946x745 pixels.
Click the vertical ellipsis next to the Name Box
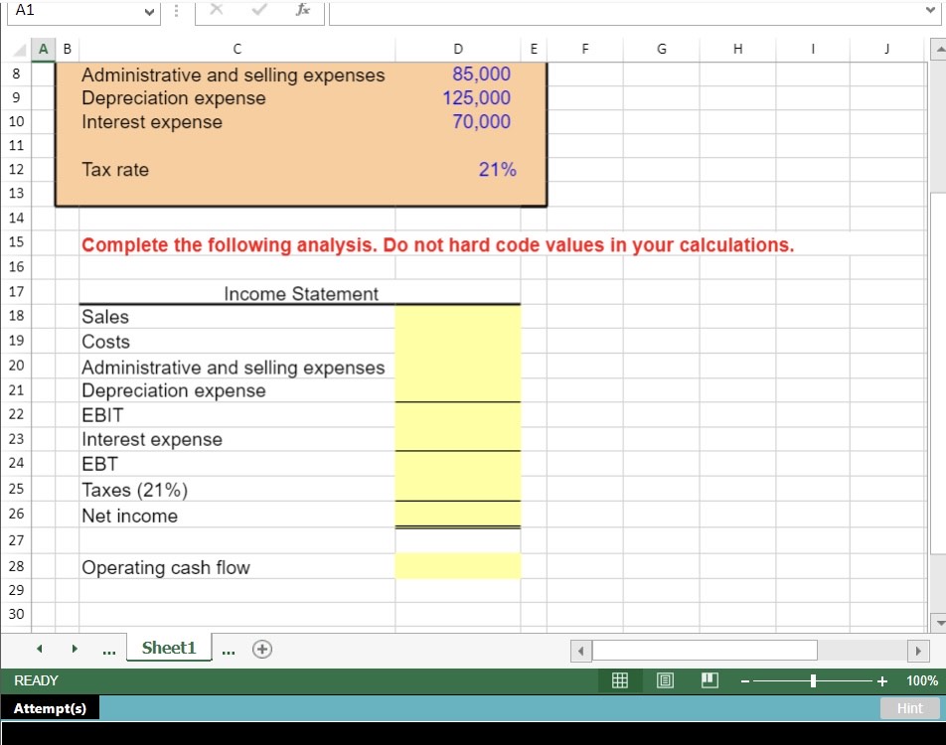pyautogui.click(x=176, y=11)
